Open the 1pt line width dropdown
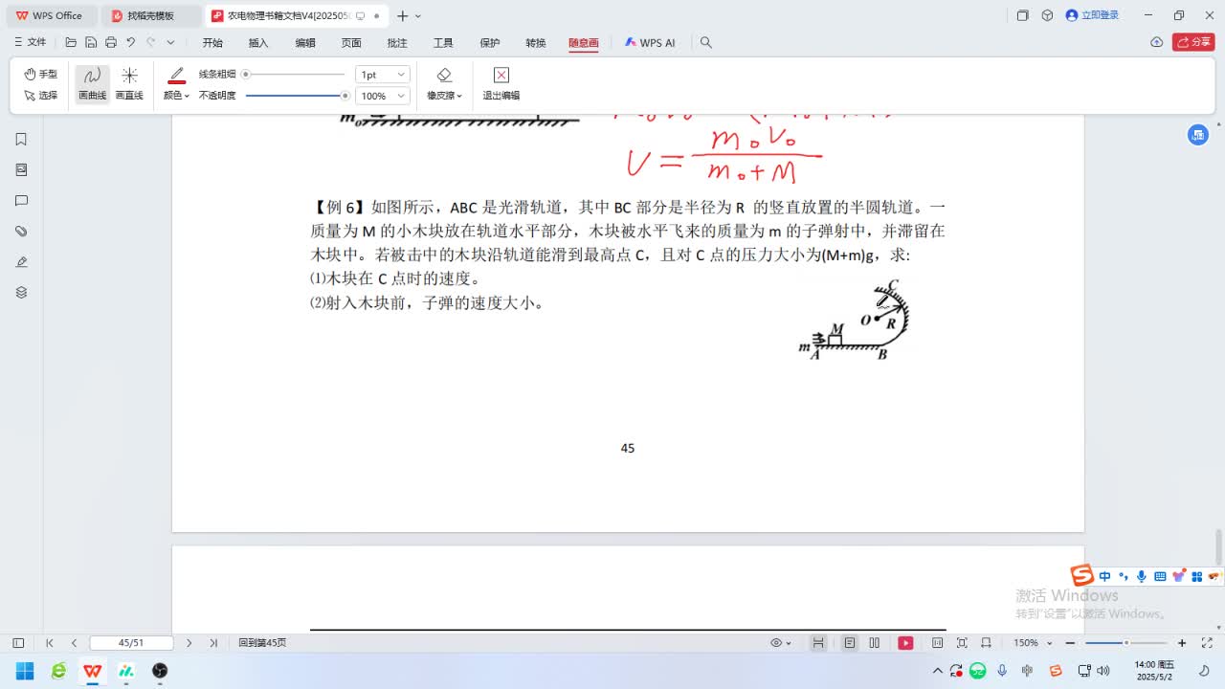This screenshot has height=689, width=1225. [x=382, y=75]
